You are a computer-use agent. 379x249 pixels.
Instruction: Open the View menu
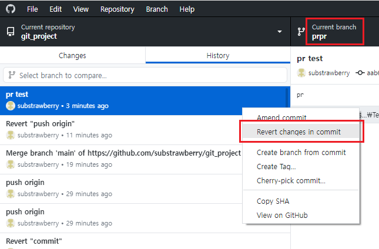81,9
